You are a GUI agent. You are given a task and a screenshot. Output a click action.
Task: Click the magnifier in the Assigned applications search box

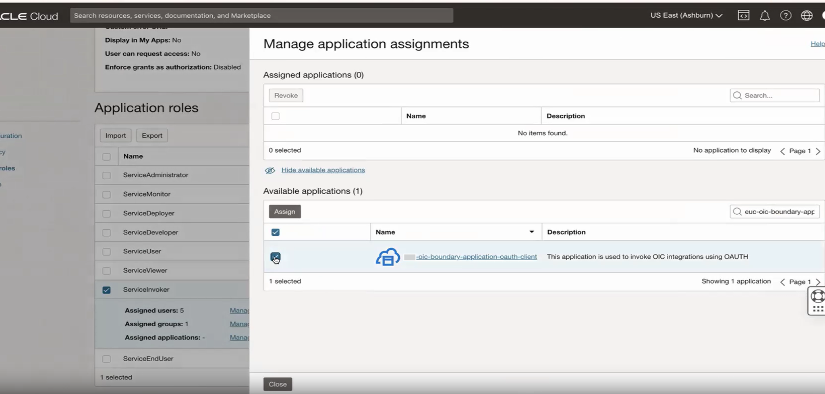coord(737,95)
